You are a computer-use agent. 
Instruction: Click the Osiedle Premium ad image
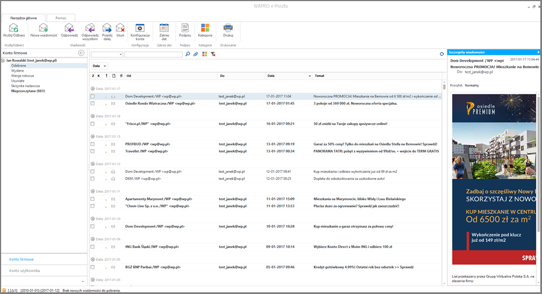click(x=494, y=179)
